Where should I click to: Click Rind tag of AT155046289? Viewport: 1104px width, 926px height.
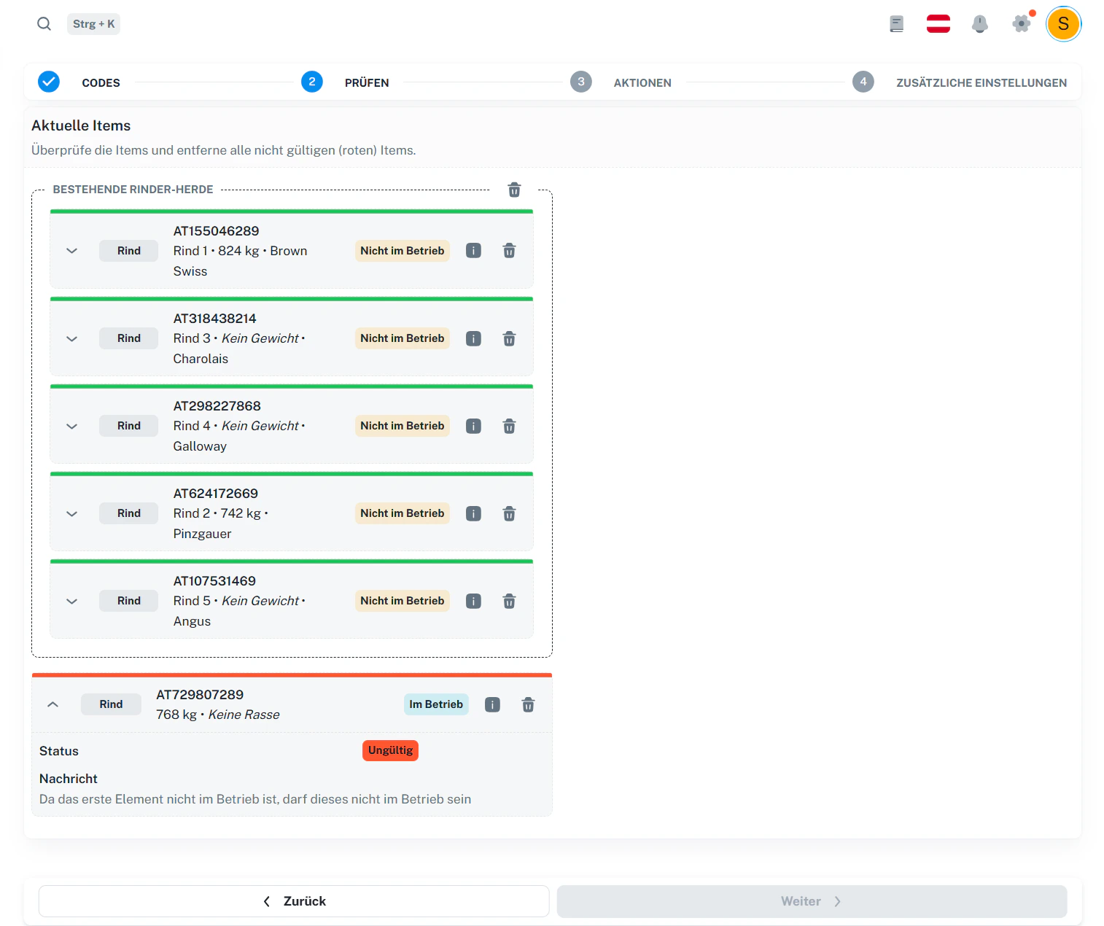tap(128, 251)
